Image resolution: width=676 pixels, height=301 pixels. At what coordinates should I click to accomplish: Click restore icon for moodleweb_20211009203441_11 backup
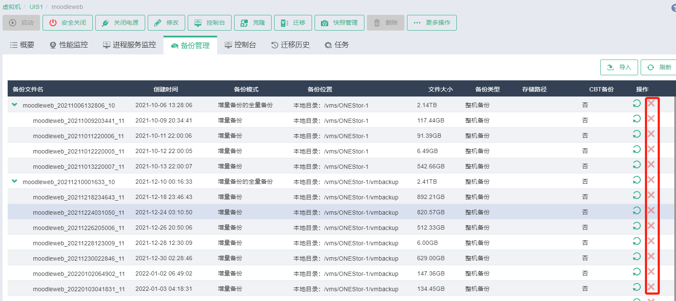click(x=636, y=119)
